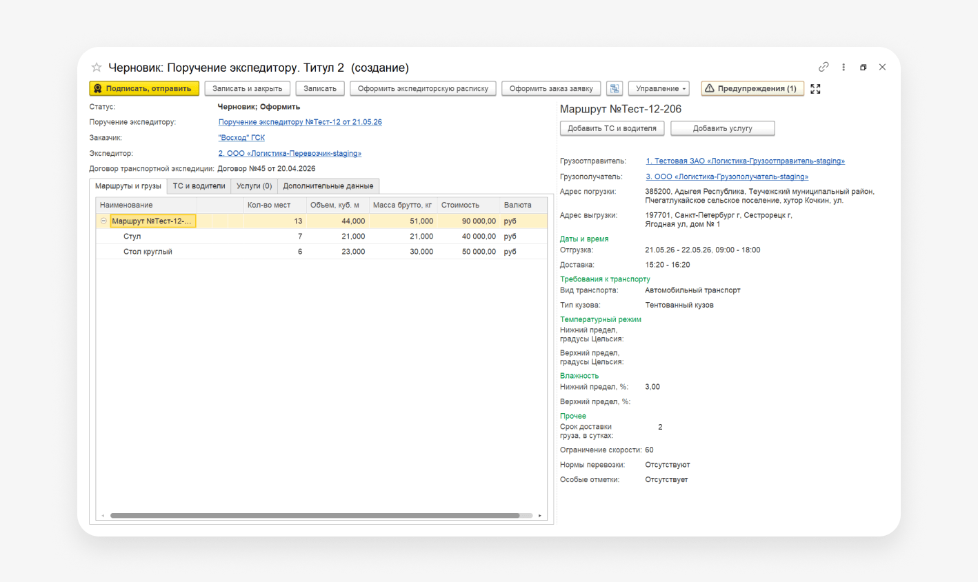Open the Дополнительные данные tab
This screenshot has height=582, width=978.
point(328,186)
